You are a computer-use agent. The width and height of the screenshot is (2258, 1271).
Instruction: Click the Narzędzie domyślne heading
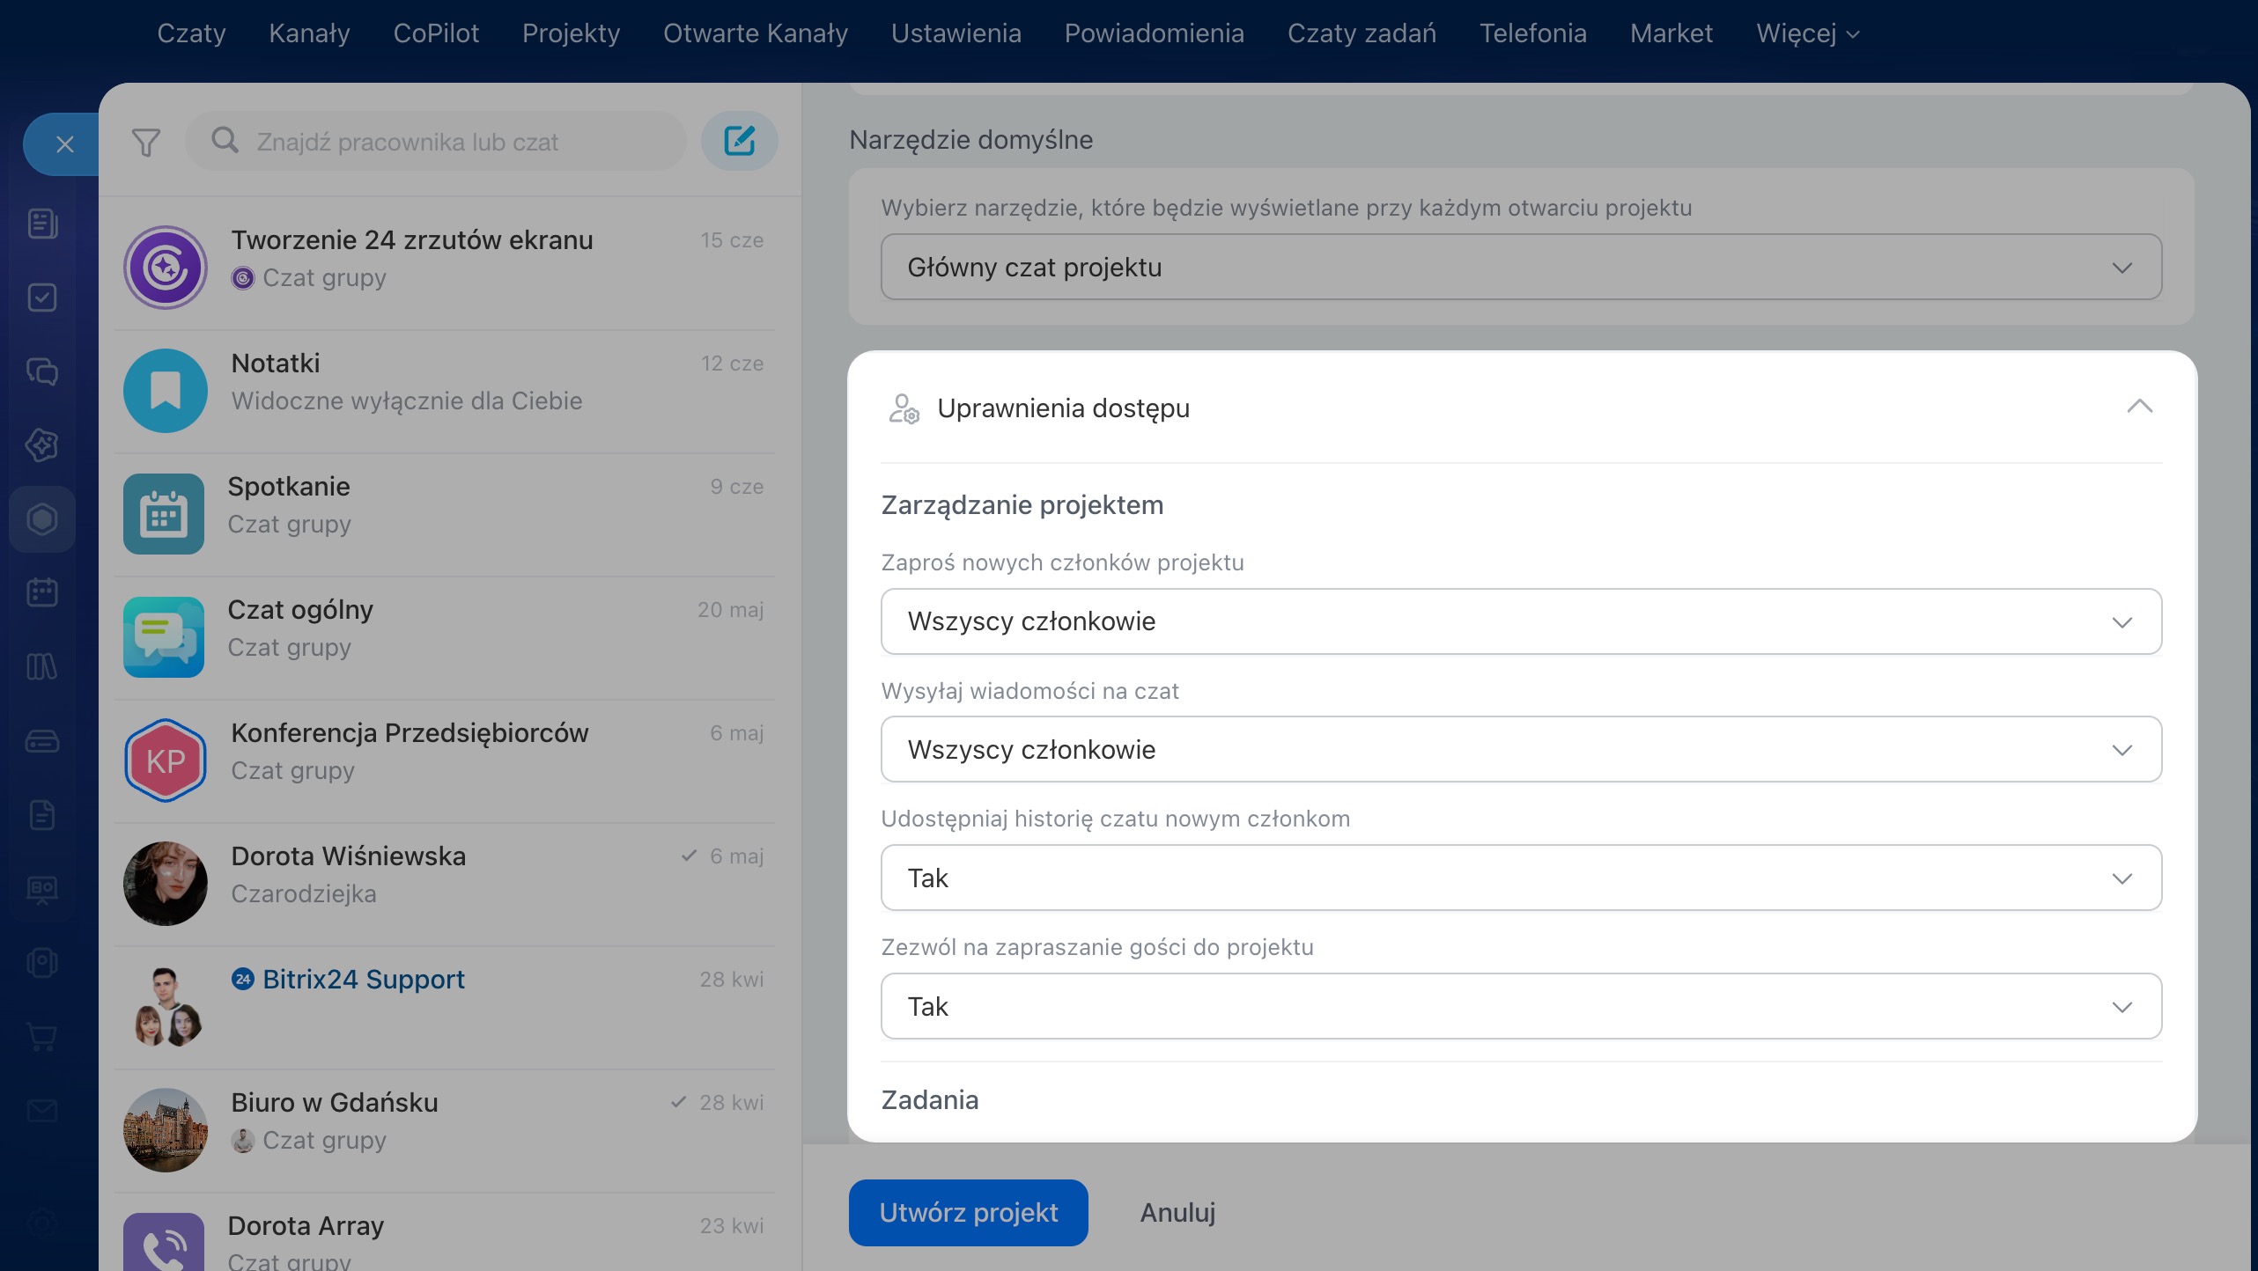click(970, 140)
